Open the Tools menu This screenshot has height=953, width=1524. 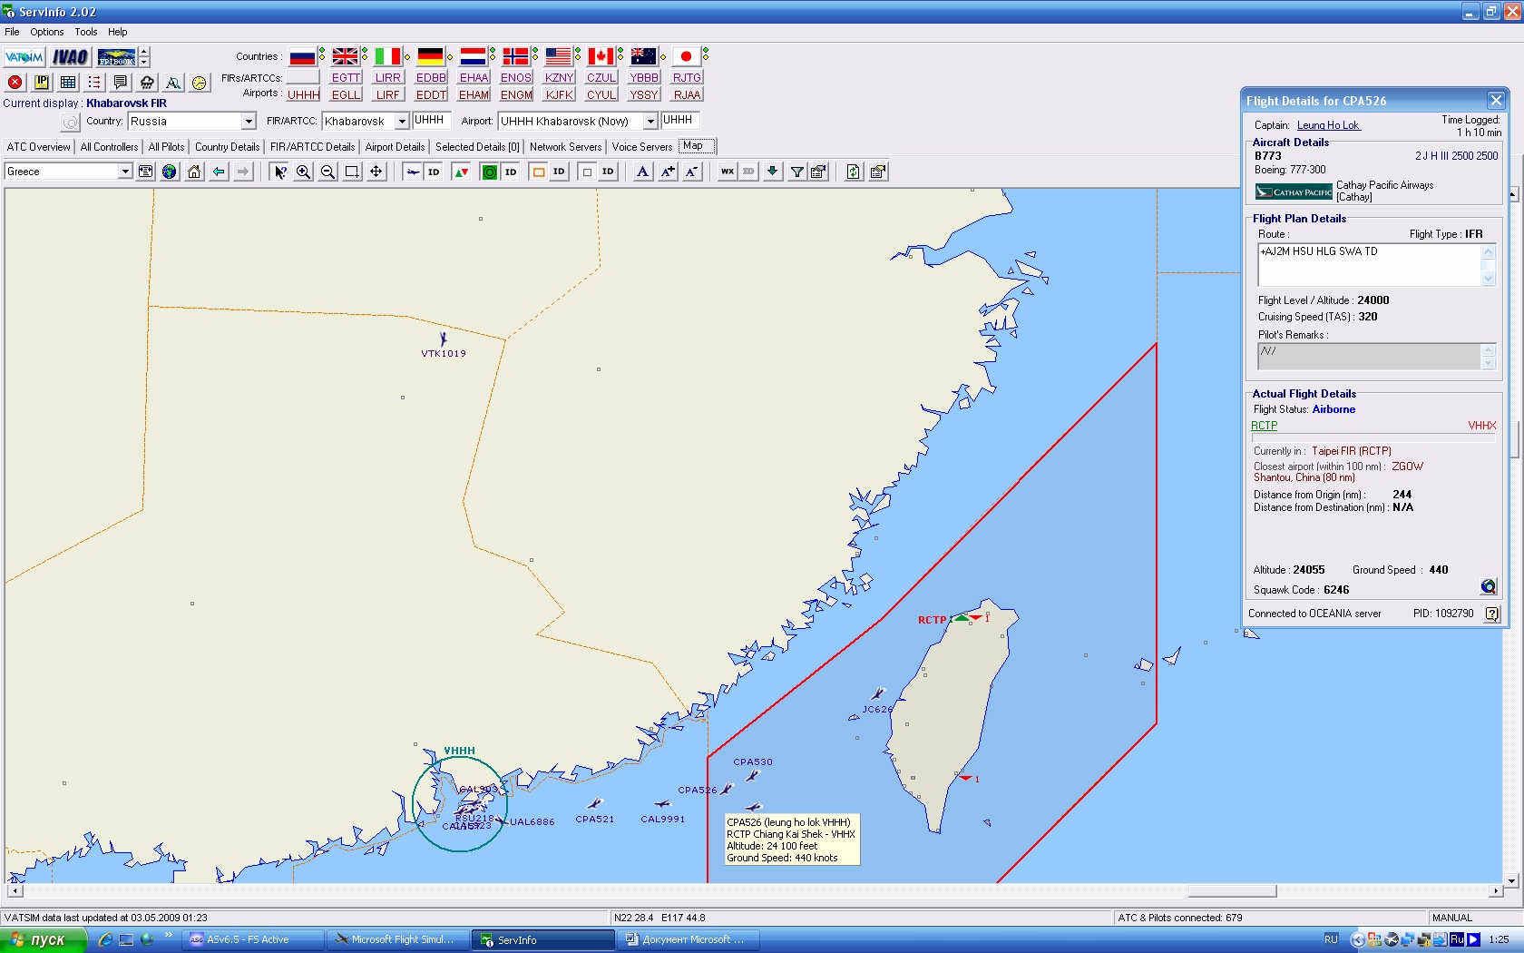click(x=85, y=32)
